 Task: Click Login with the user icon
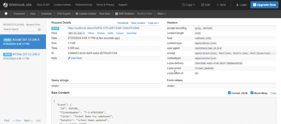(241, 5)
